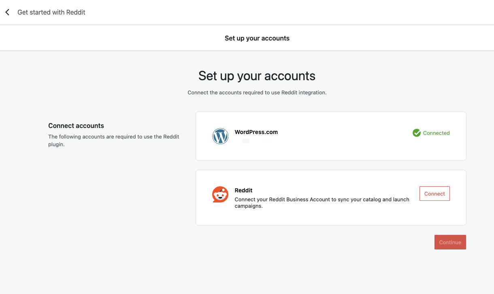
Task: Click the Reddit integration subtitle under the heading
Action: pyautogui.click(x=257, y=93)
